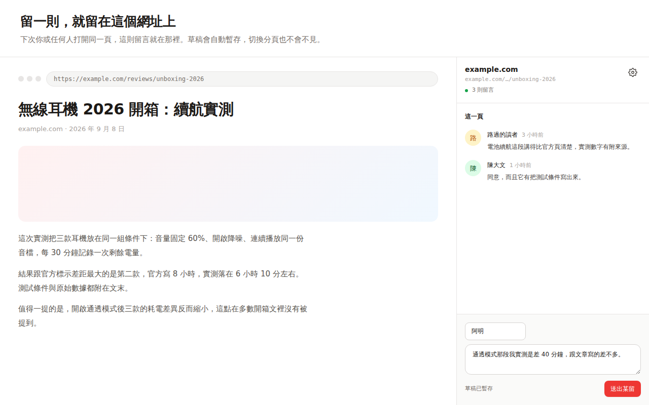The height and width of the screenshot is (405, 649).
Task: Click the hero image placeholder in the article
Action: click(x=228, y=184)
